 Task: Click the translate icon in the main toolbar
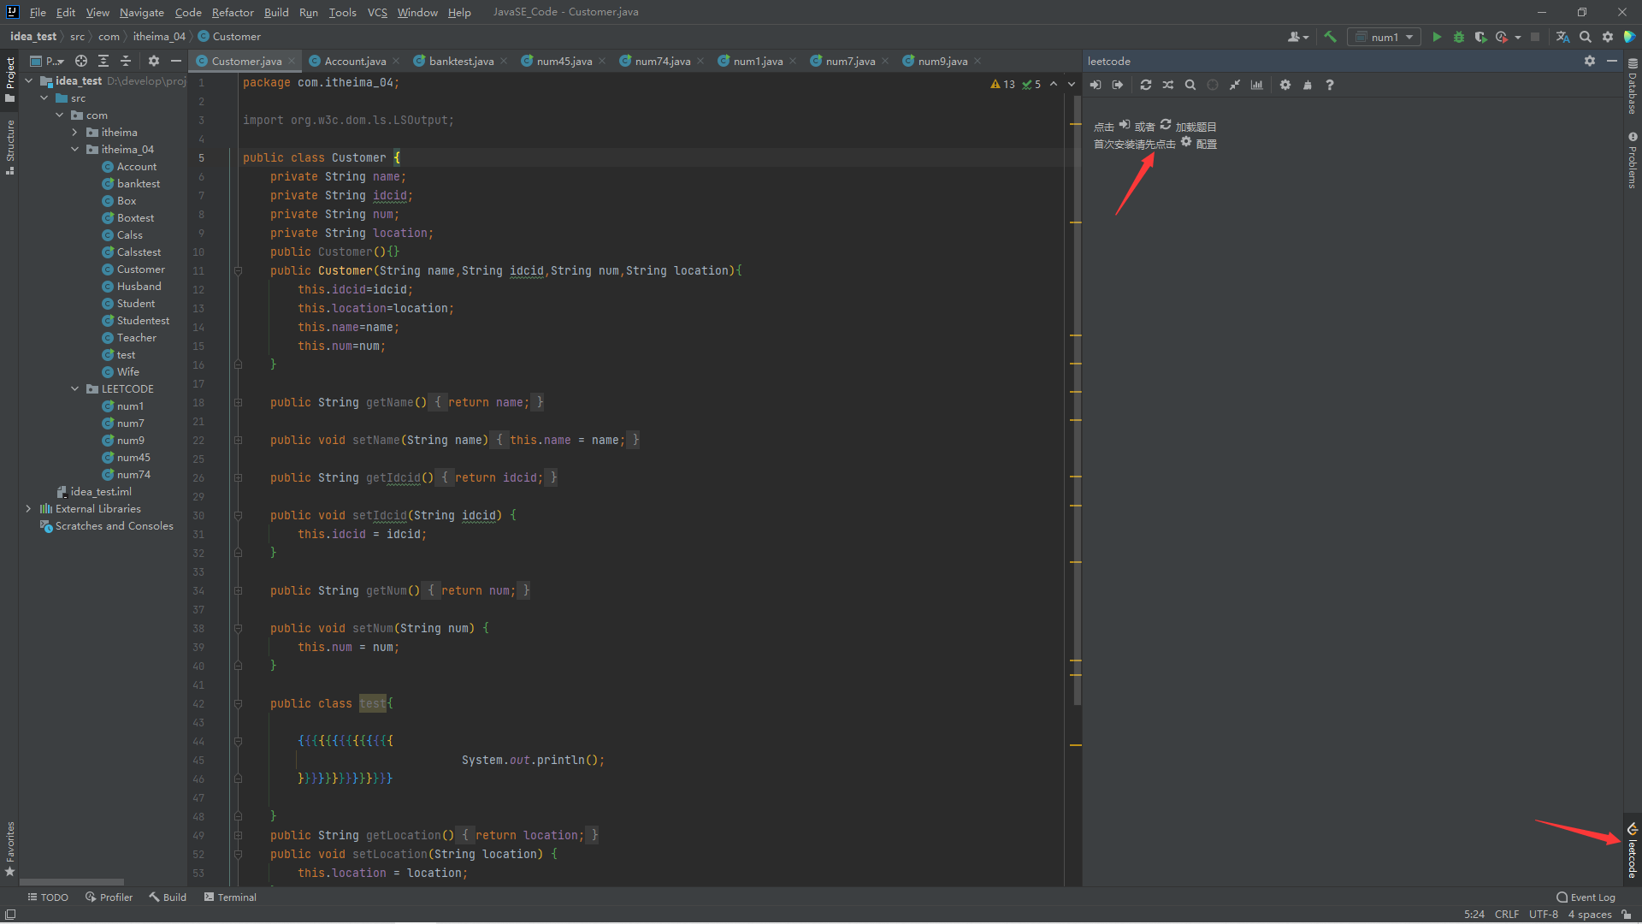1562,37
